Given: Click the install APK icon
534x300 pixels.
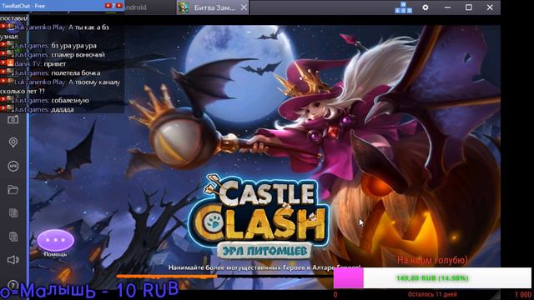Looking at the screenshot, I should point(13,166).
